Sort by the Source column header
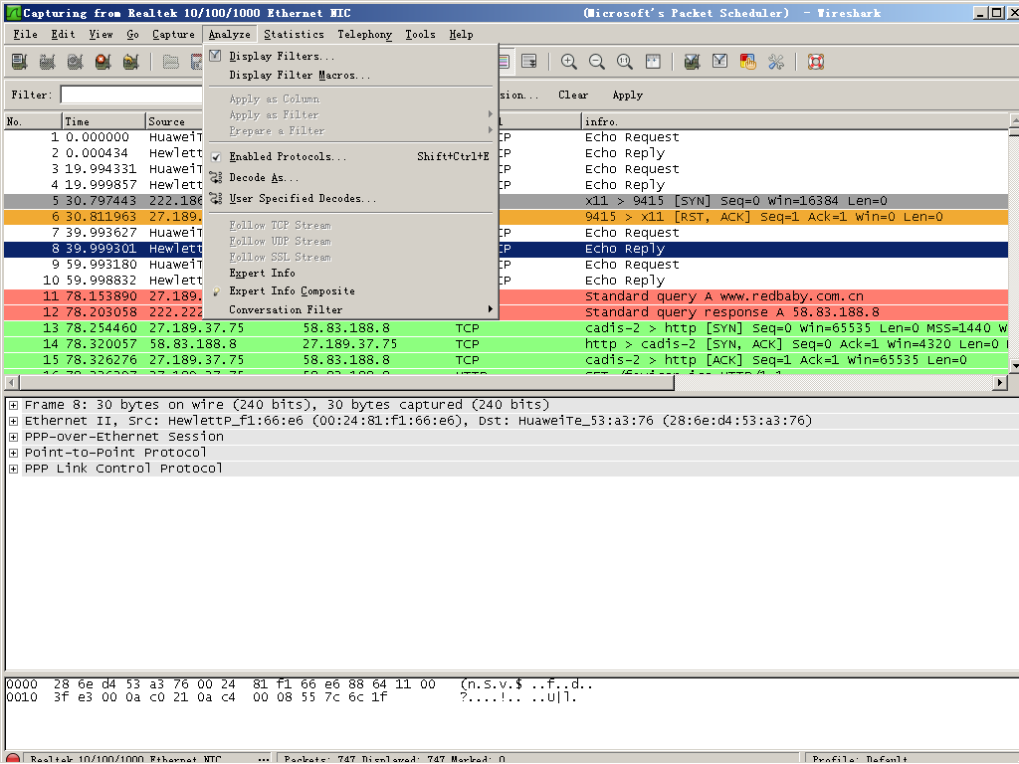The image size is (1019, 764). 175,121
